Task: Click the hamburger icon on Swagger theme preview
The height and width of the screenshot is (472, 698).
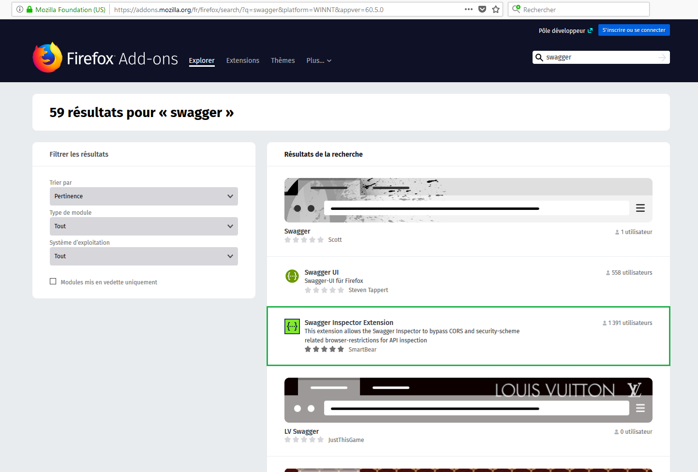Action: click(640, 208)
